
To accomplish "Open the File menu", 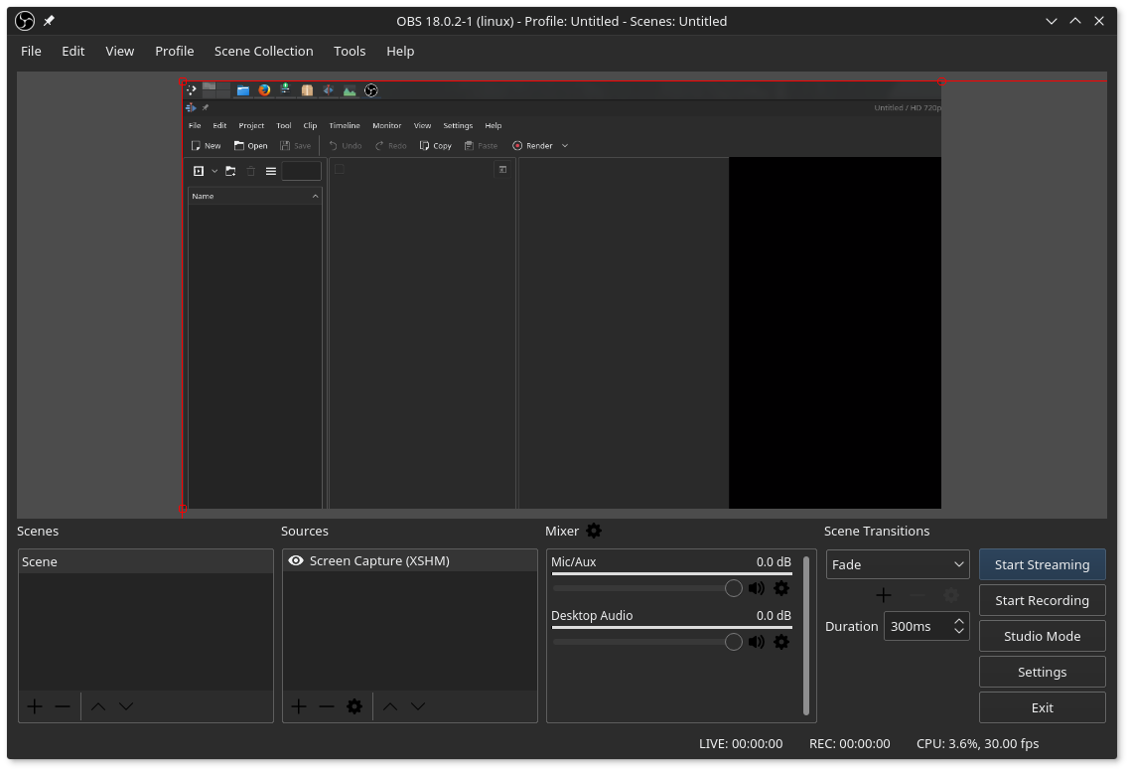I will (x=31, y=52).
